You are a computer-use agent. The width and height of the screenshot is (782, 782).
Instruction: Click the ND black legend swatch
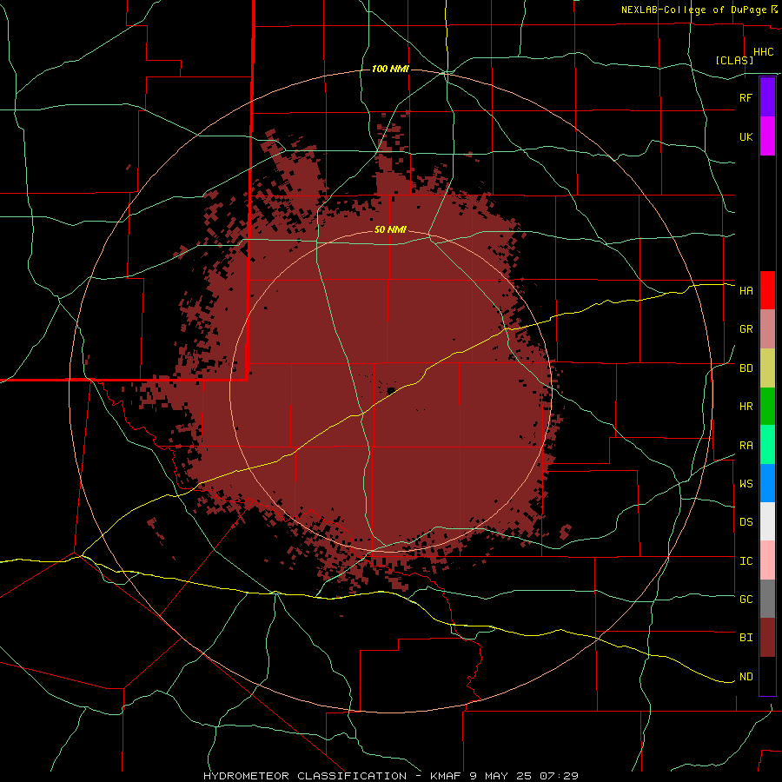click(x=767, y=676)
